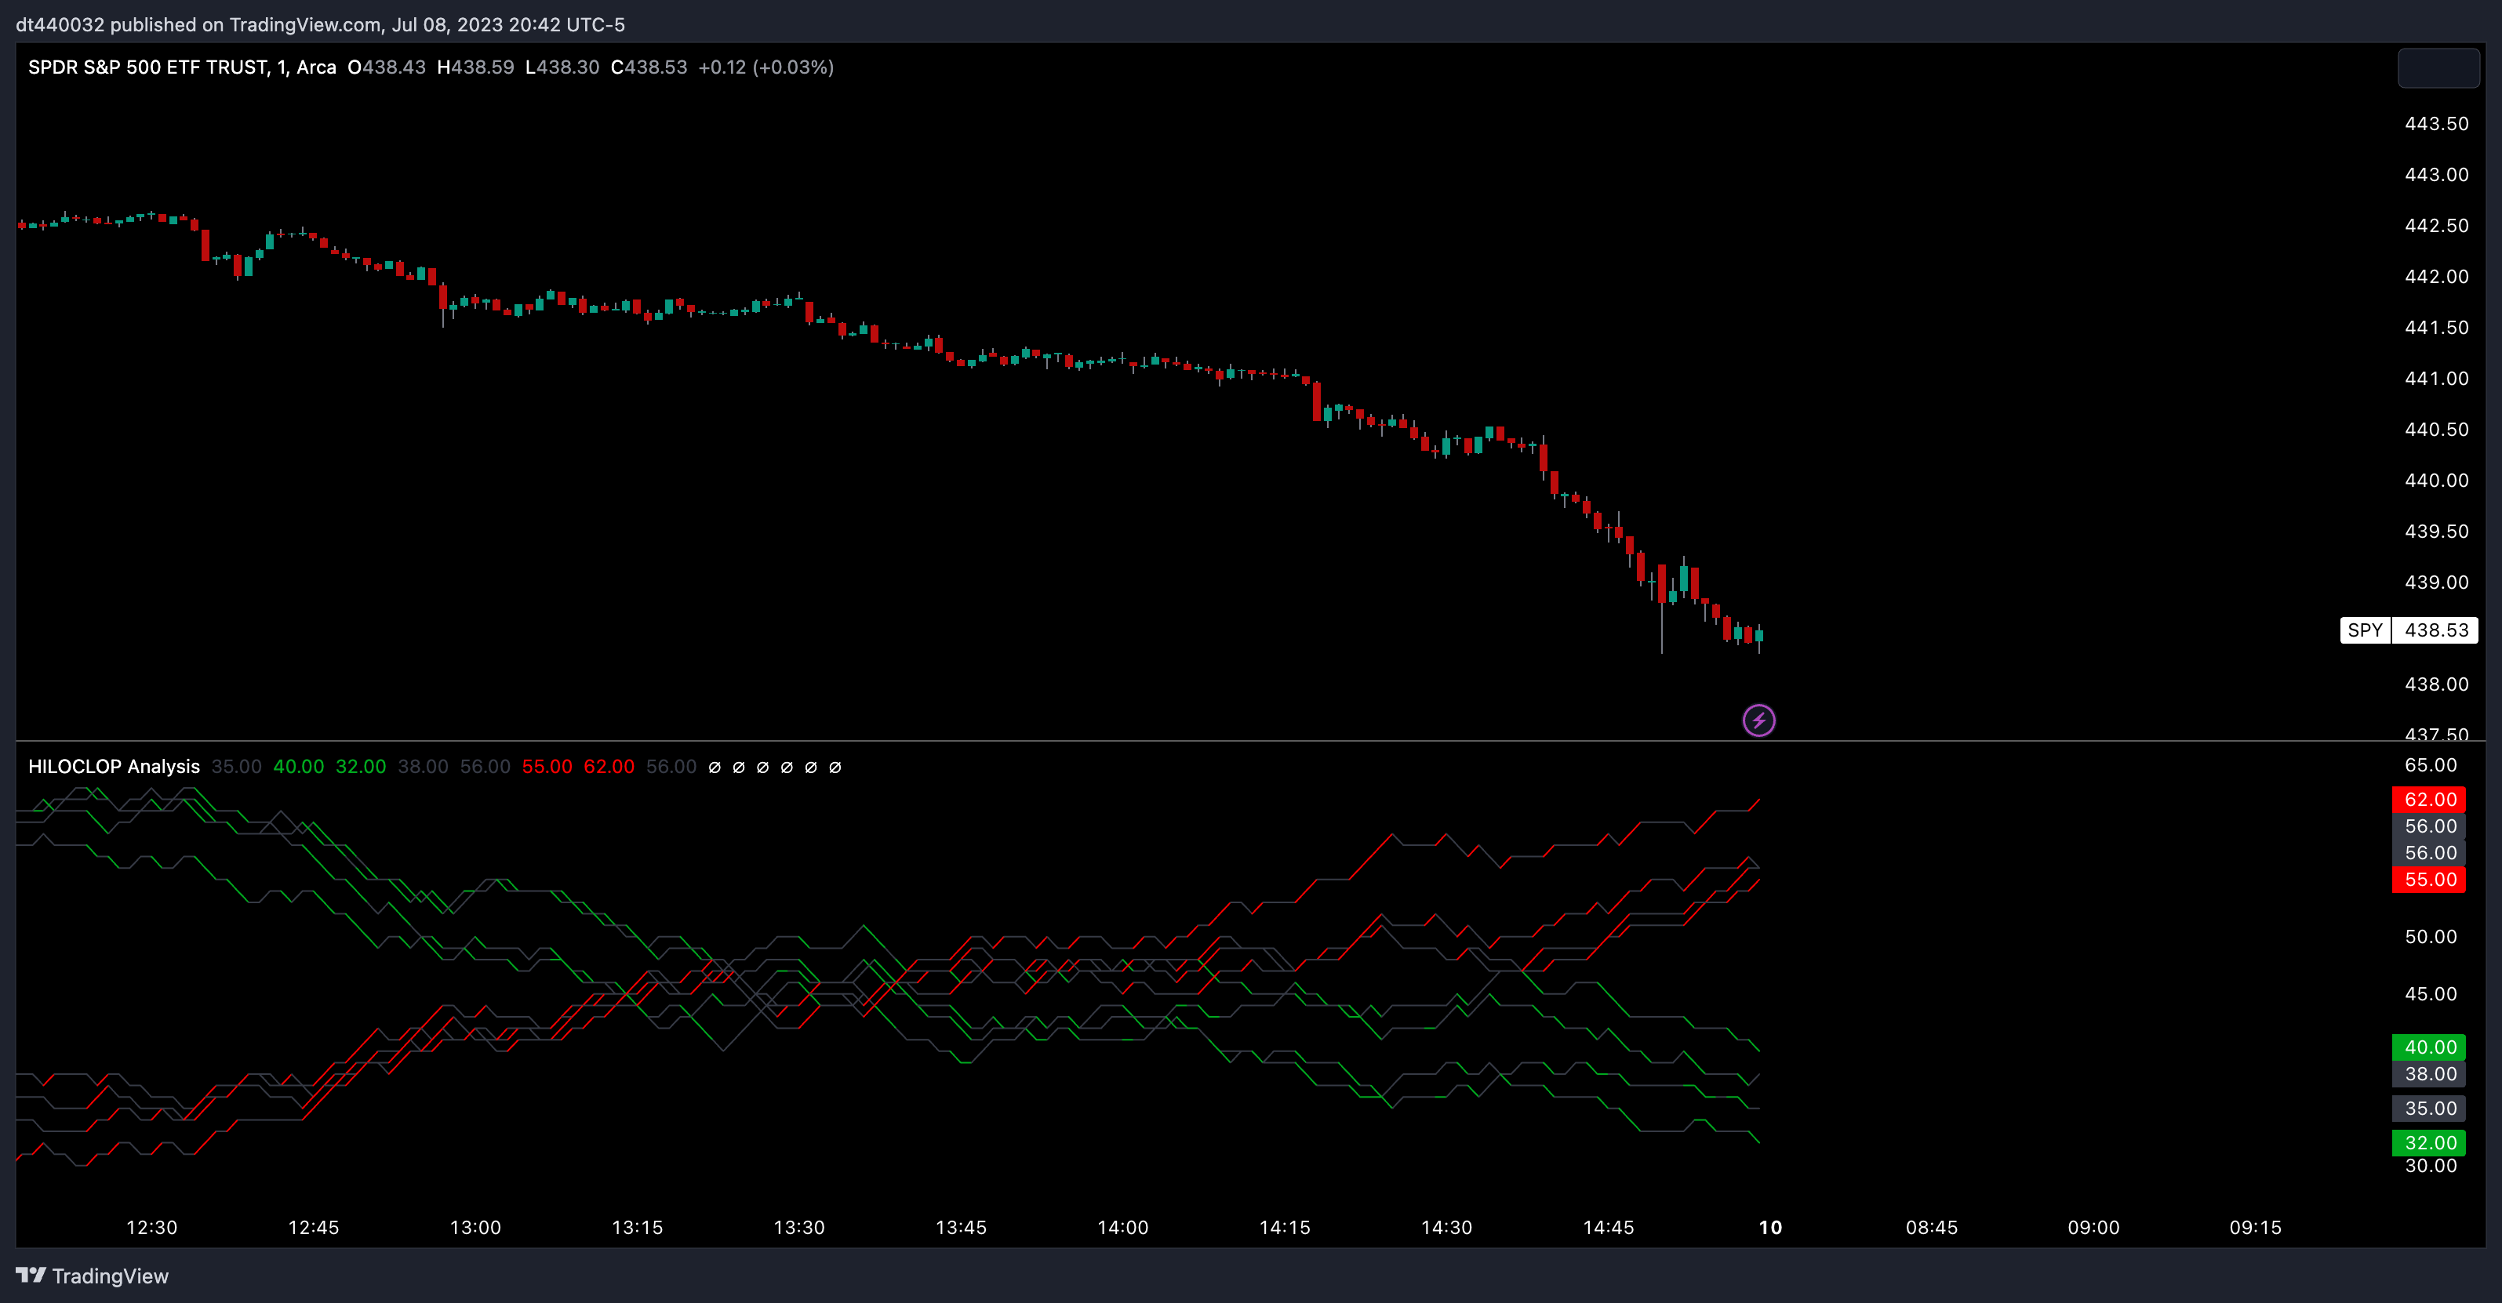Click the 65.00 indicator scale label
Viewport: 2502px width, 1303px height.
[2430, 764]
